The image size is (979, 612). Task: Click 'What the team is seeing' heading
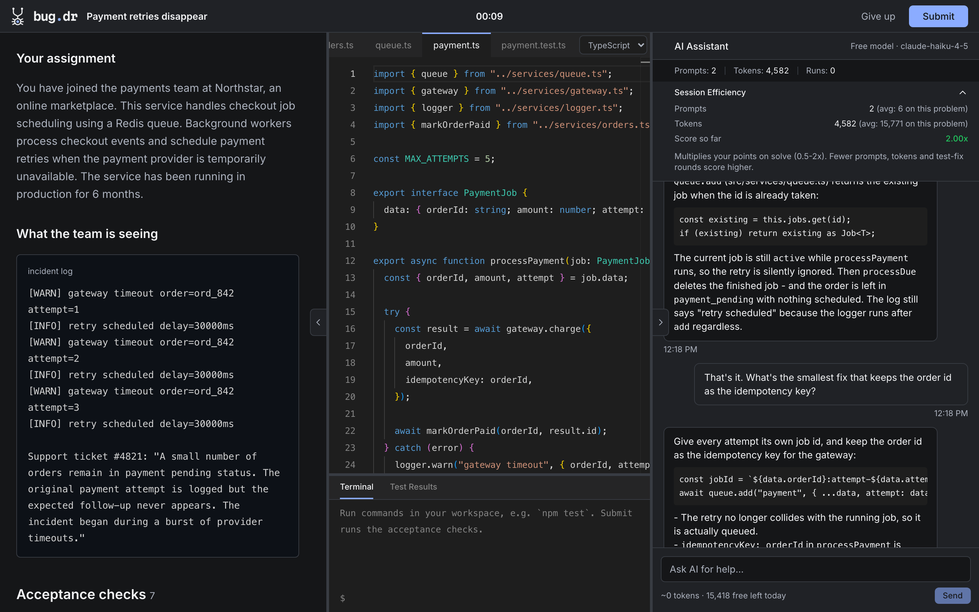87,234
